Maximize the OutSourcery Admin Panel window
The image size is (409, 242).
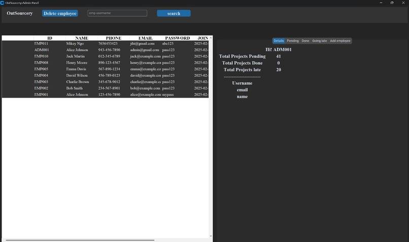(x=392, y=3)
